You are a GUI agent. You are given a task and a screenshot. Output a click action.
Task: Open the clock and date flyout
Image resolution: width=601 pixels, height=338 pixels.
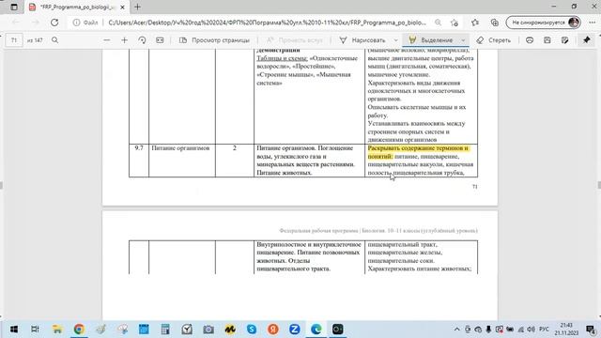566,330
